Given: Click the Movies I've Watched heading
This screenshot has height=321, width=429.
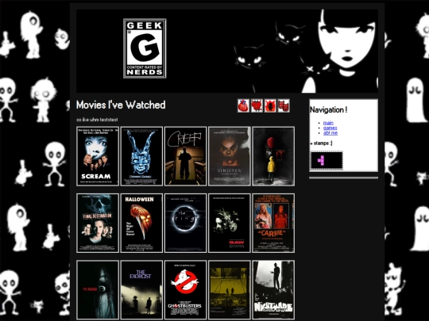Looking at the screenshot, I should tap(121, 105).
